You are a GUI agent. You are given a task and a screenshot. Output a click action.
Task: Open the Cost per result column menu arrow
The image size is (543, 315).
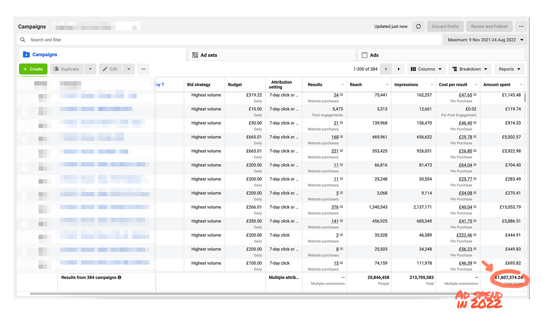476,85
